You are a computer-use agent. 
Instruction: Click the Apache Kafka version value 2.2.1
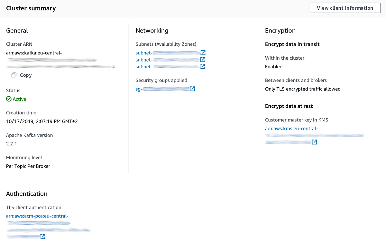click(12, 144)
